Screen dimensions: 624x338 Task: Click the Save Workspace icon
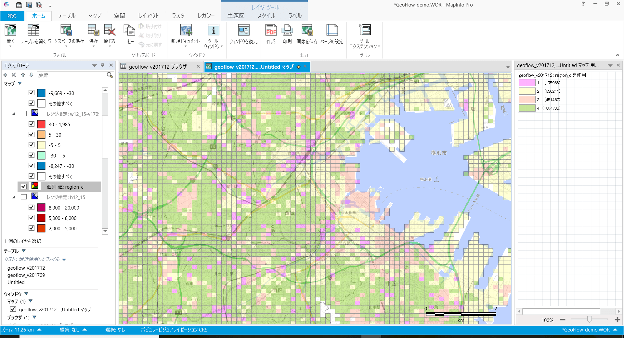click(x=66, y=30)
